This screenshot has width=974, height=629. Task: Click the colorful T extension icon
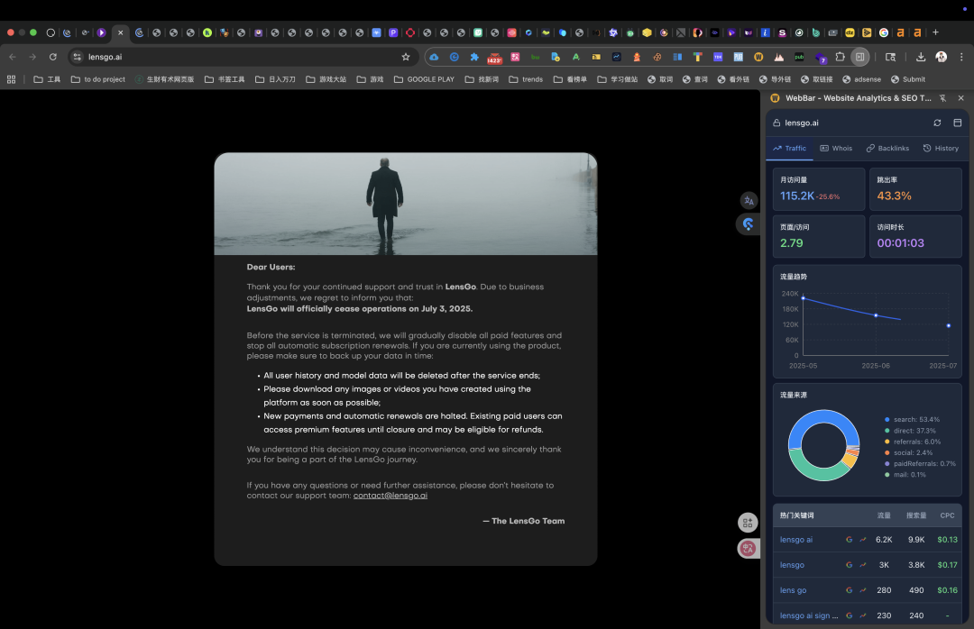[x=697, y=57]
